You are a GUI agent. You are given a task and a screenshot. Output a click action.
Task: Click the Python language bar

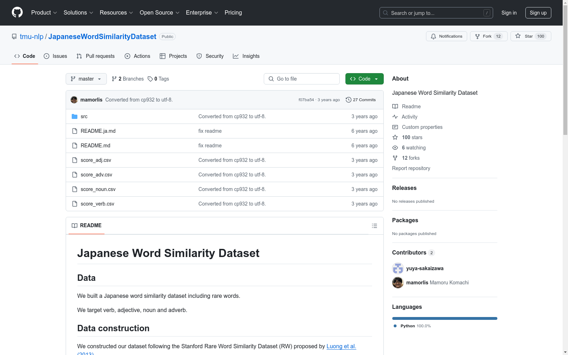tap(445, 318)
